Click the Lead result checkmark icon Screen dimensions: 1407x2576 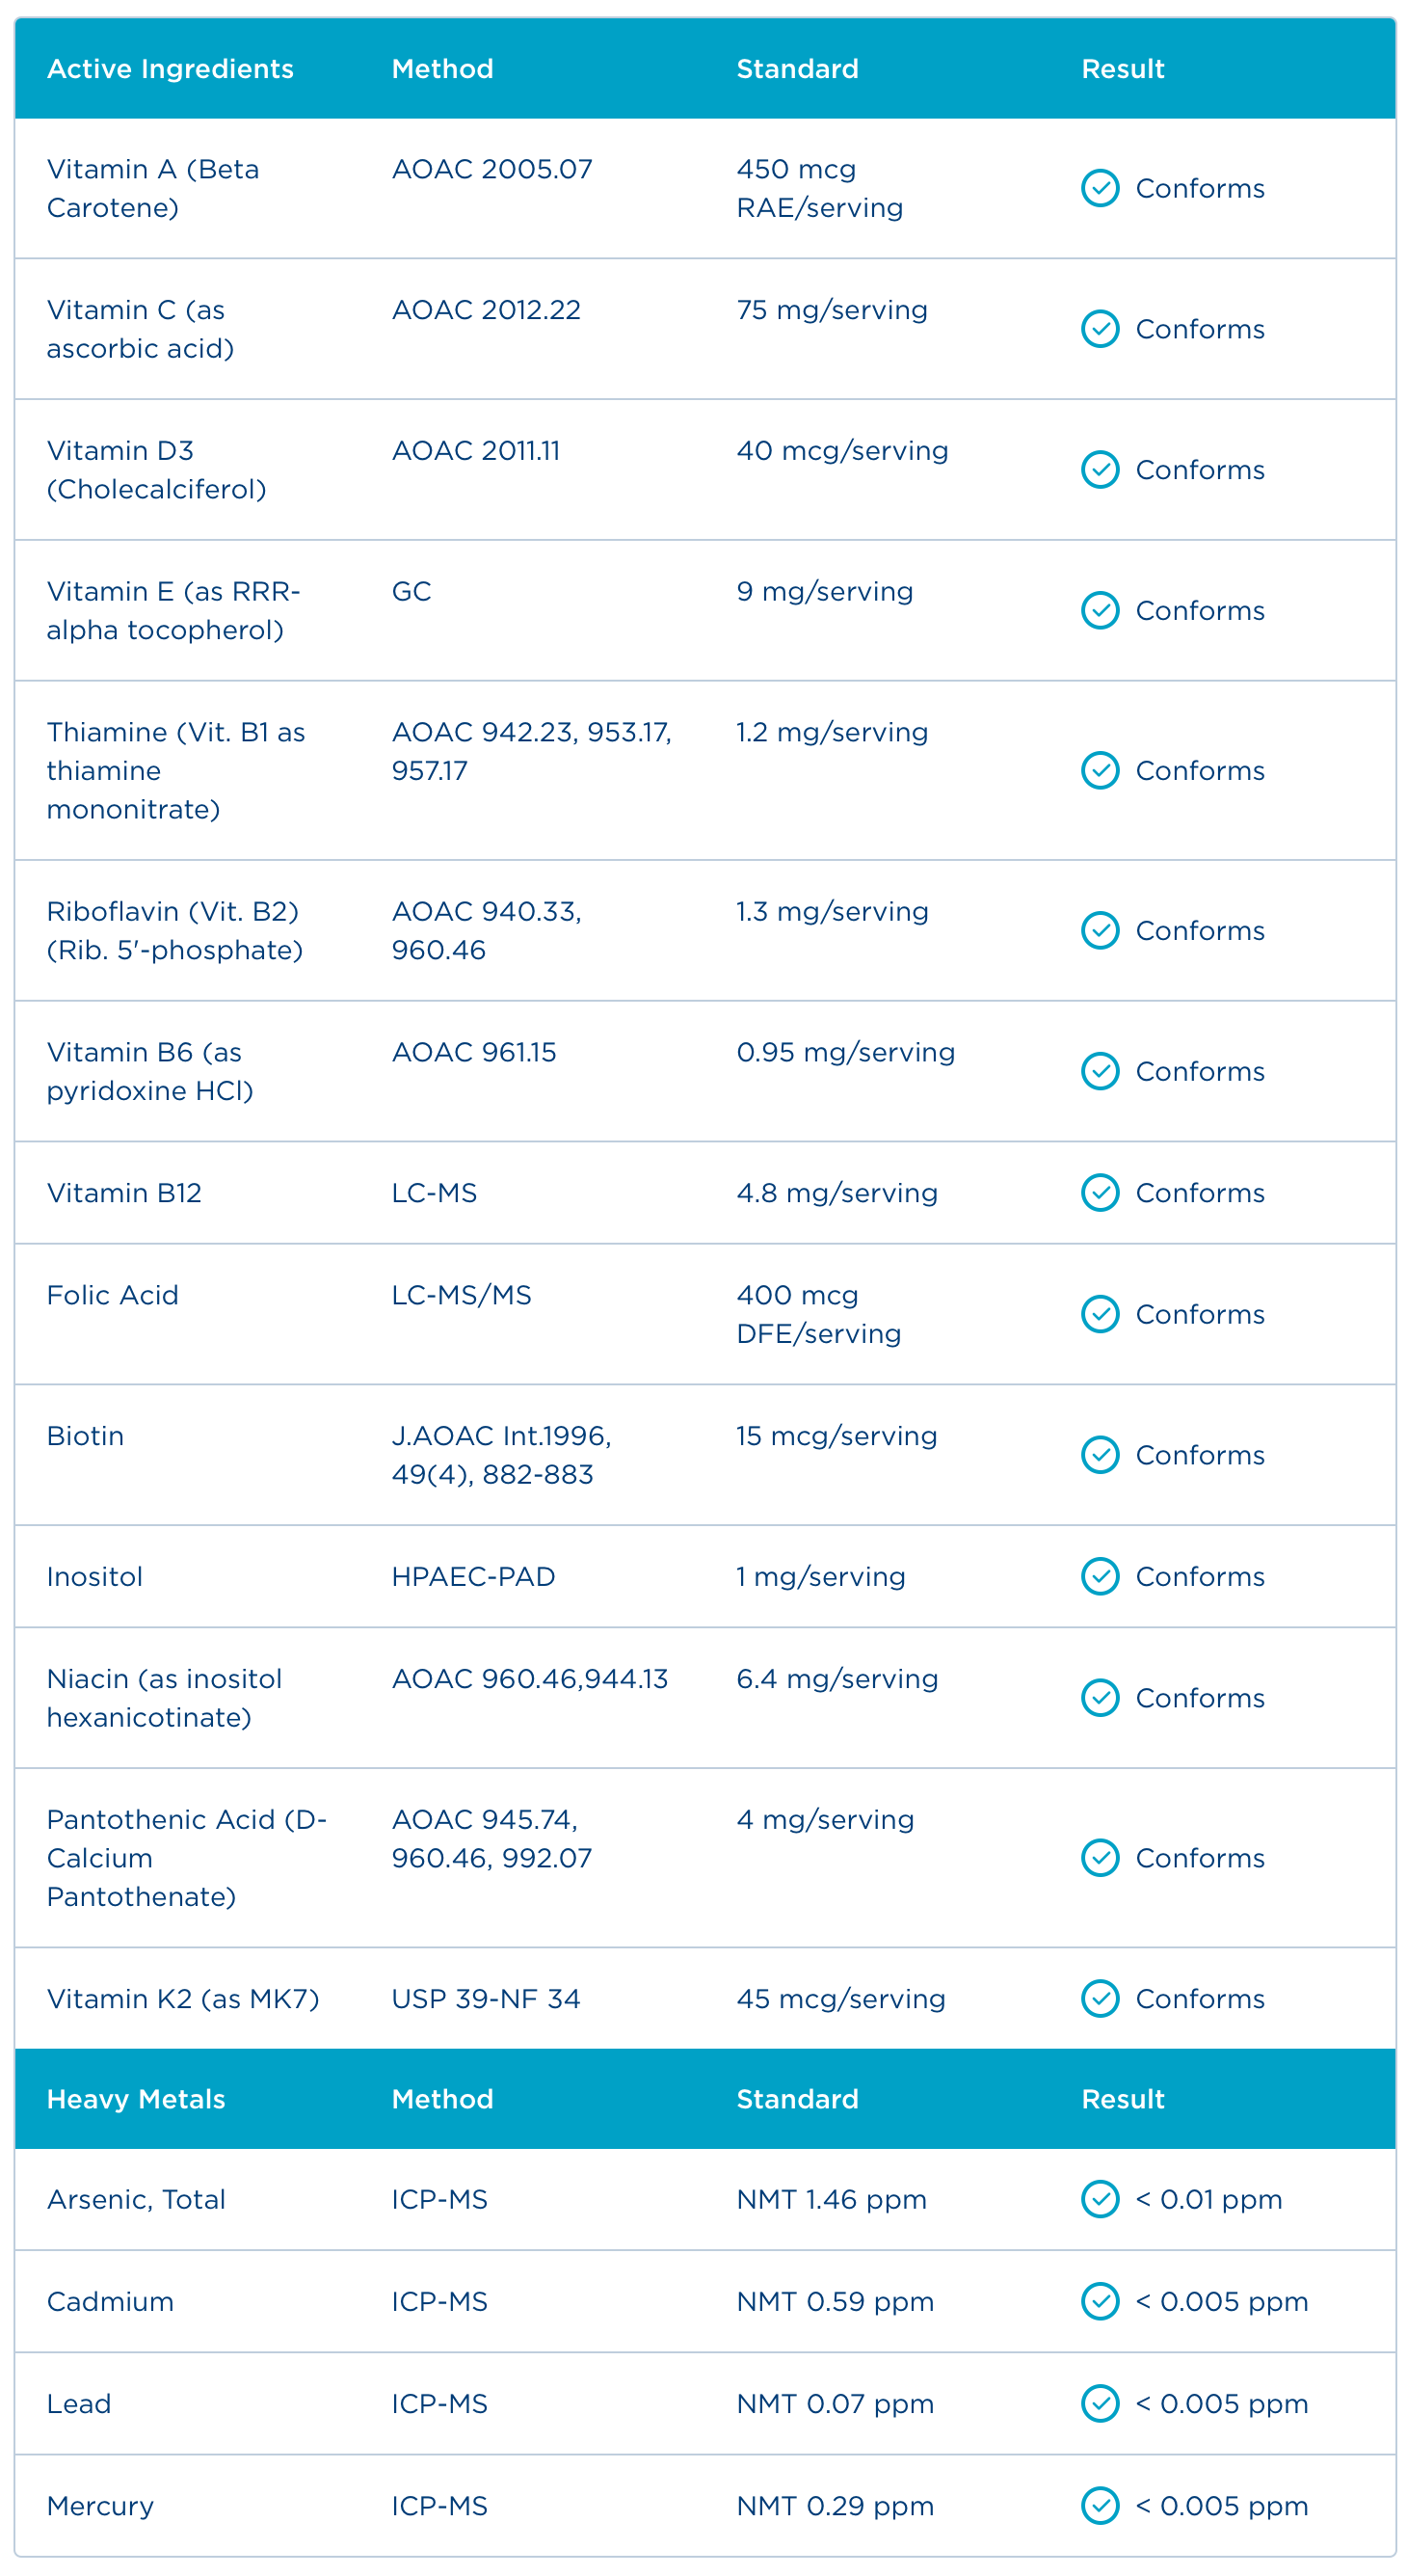click(1100, 2403)
